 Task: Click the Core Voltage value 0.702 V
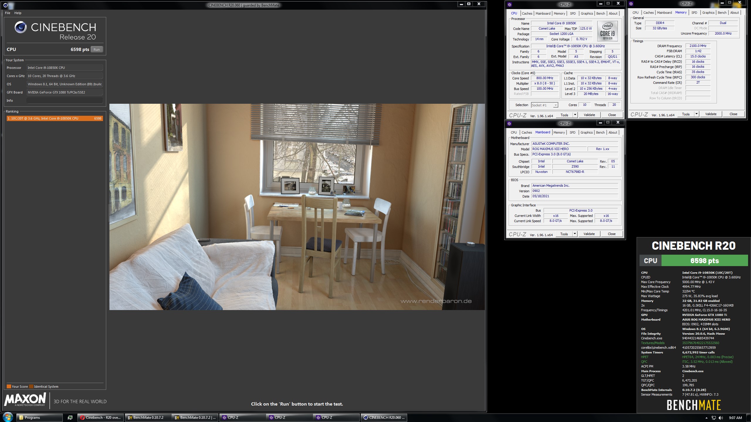coord(581,39)
